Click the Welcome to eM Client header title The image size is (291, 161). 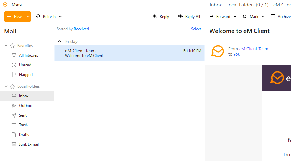(239, 31)
